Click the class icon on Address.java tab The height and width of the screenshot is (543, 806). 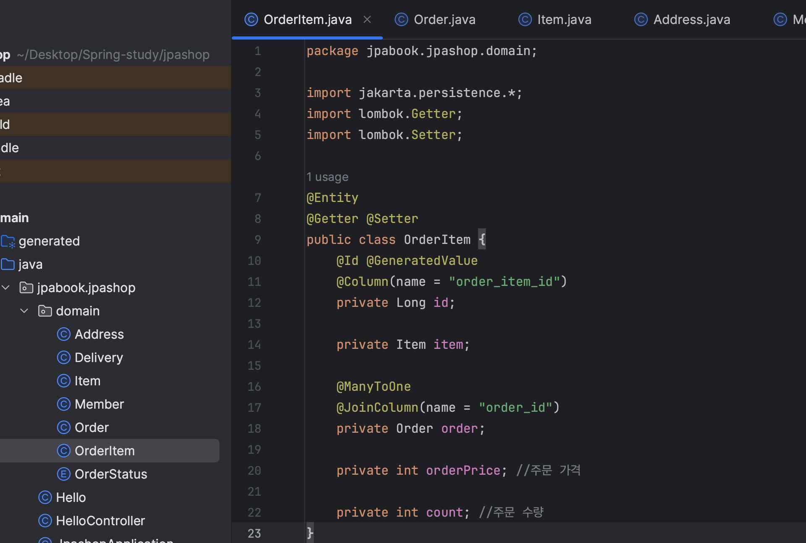pos(641,19)
